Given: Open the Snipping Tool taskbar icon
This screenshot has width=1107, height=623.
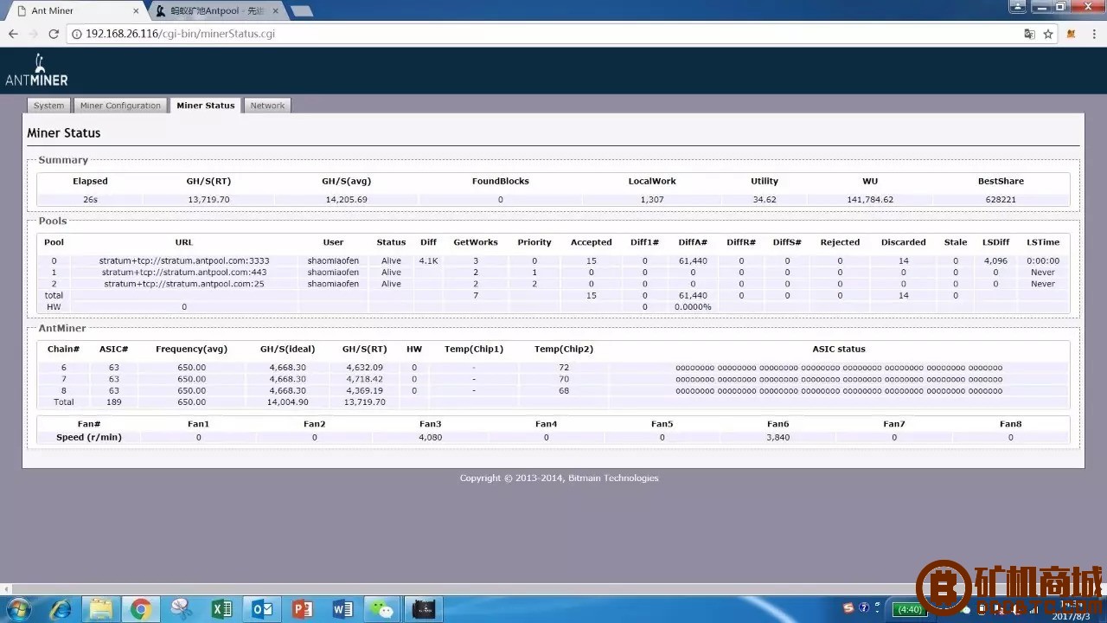Looking at the screenshot, I should 182,609.
